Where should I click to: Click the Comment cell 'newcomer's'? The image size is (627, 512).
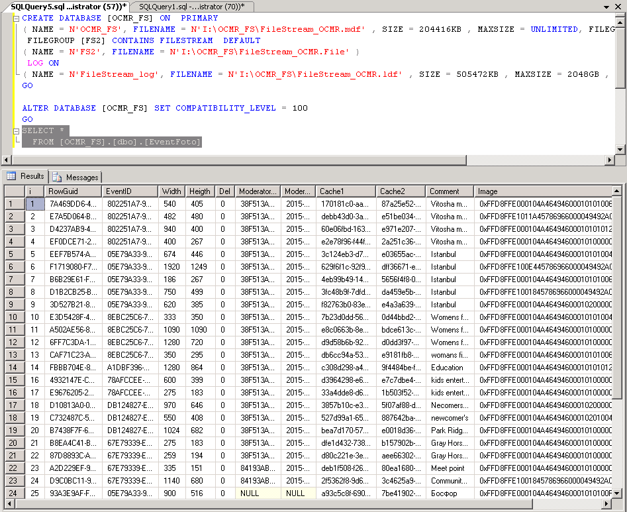click(x=450, y=417)
